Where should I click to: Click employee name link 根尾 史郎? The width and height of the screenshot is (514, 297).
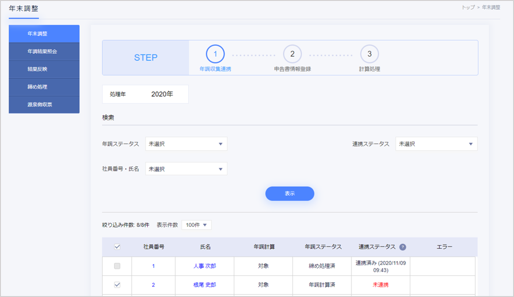205,285
